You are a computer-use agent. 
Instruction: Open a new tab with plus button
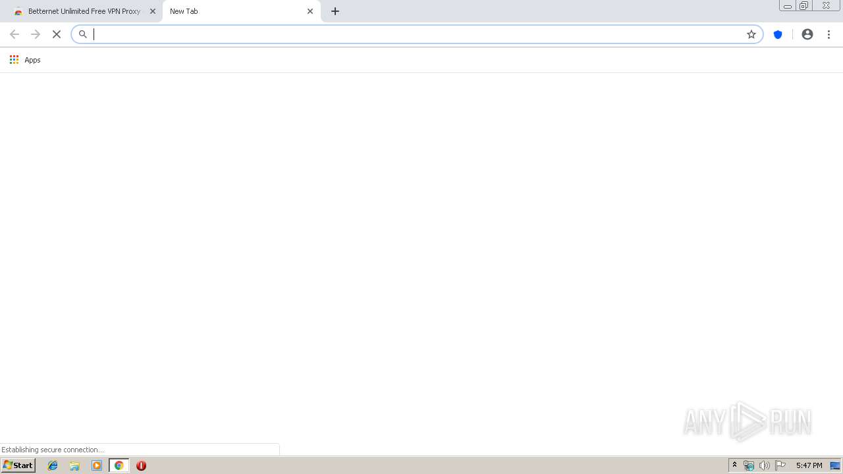point(335,11)
